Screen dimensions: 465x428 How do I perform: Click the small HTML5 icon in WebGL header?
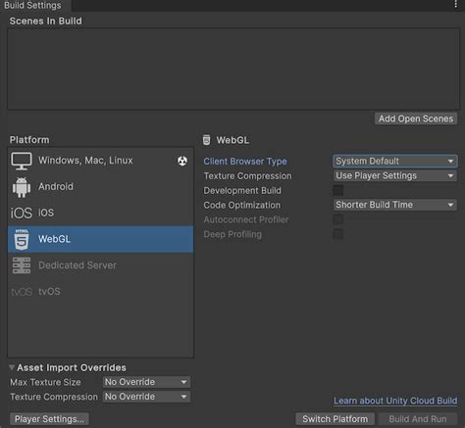pyautogui.click(x=206, y=140)
